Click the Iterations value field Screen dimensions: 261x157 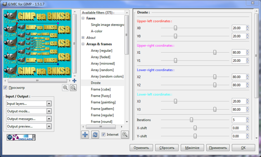(239, 120)
